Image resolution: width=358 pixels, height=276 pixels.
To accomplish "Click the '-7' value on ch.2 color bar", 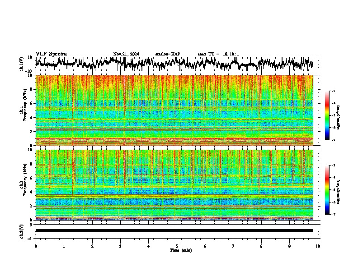I will (x=333, y=214).
